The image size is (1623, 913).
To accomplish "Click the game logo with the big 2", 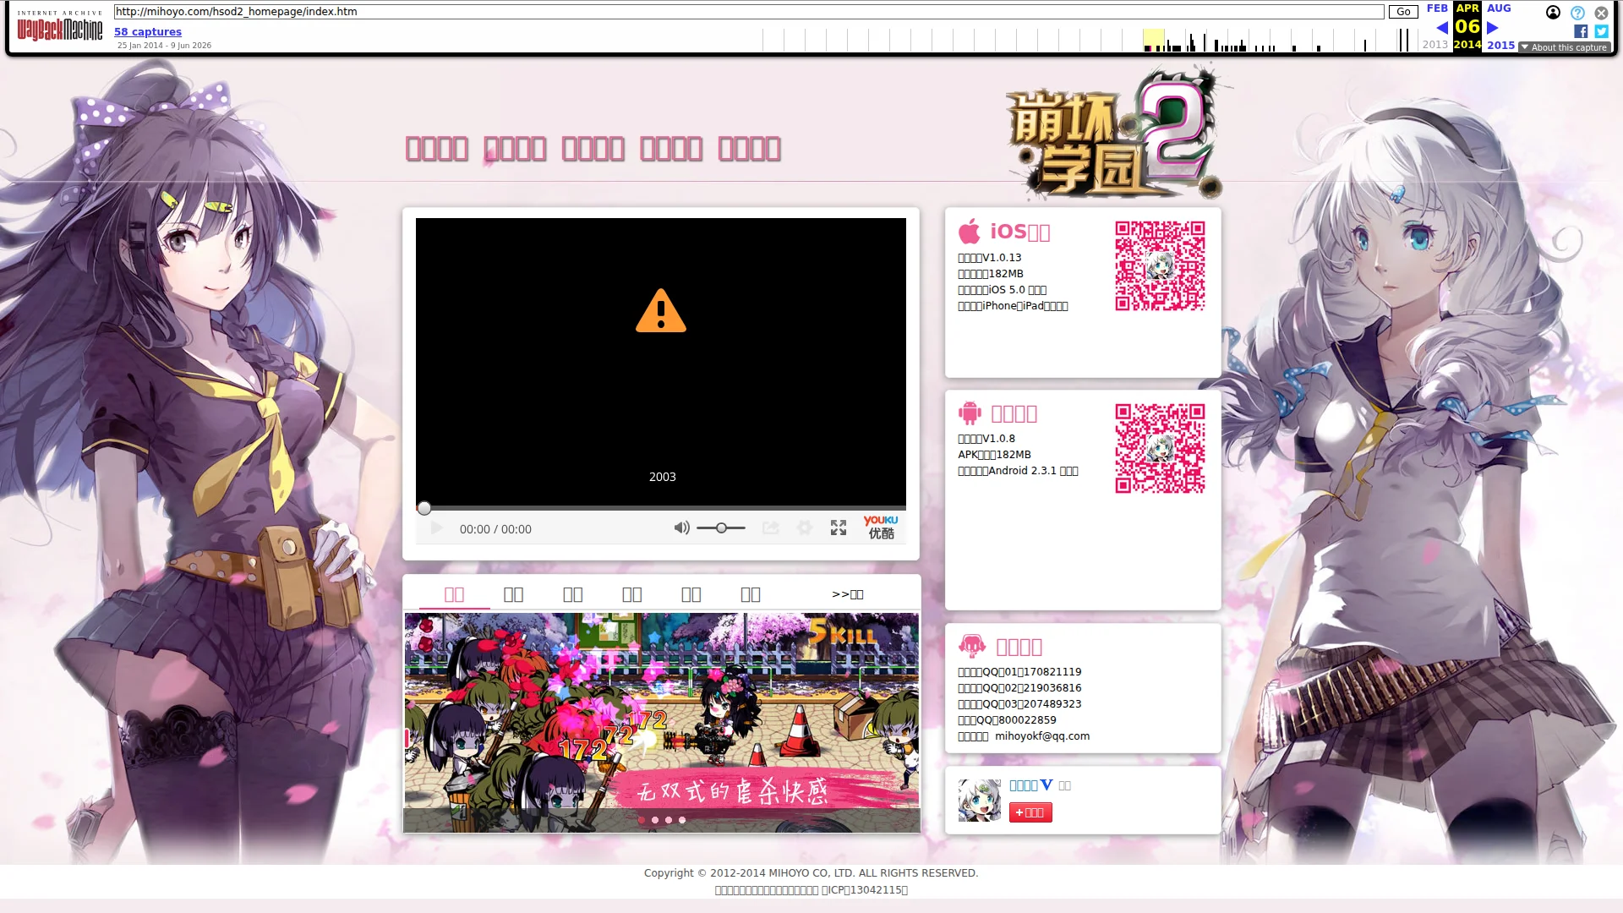I will (1114, 135).
